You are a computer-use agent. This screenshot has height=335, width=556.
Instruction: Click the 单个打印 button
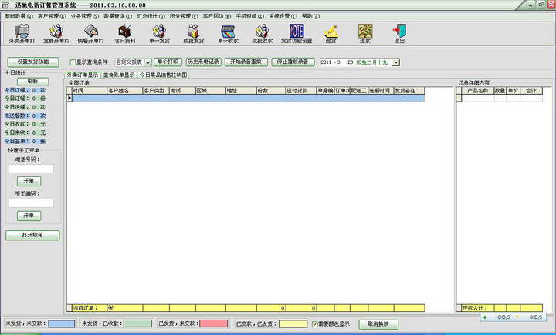[168, 62]
